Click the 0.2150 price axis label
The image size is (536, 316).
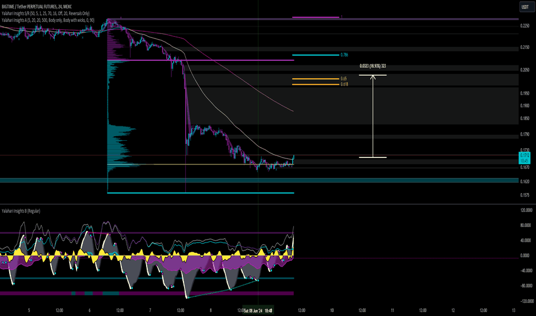tap(524, 47)
